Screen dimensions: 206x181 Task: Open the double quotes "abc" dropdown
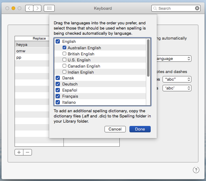coord(177,79)
